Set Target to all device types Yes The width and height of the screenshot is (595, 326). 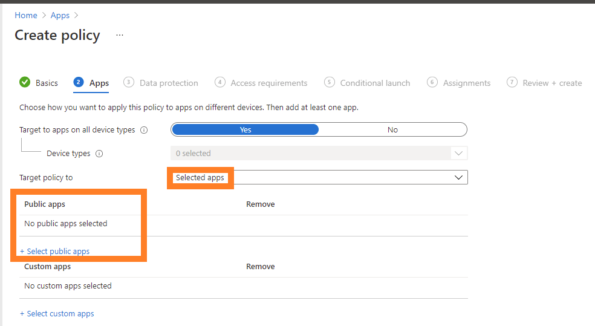click(245, 130)
